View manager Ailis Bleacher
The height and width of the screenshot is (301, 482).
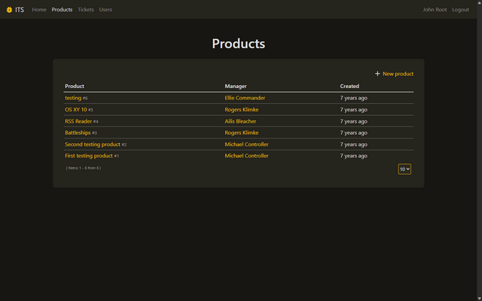(x=240, y=121)
